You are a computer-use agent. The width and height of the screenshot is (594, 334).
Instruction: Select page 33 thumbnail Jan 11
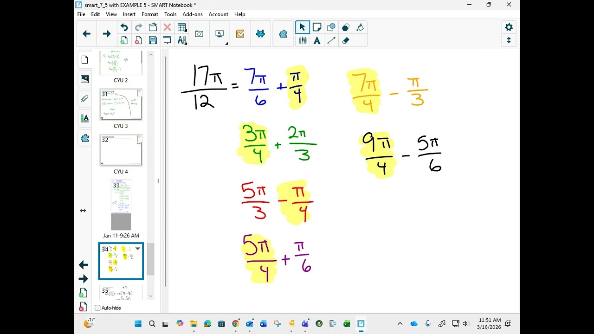coord(121,205)
